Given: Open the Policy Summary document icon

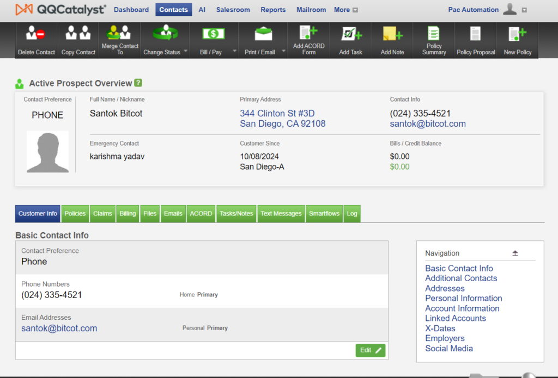Looking at the screenshot, I should (434, 34).
